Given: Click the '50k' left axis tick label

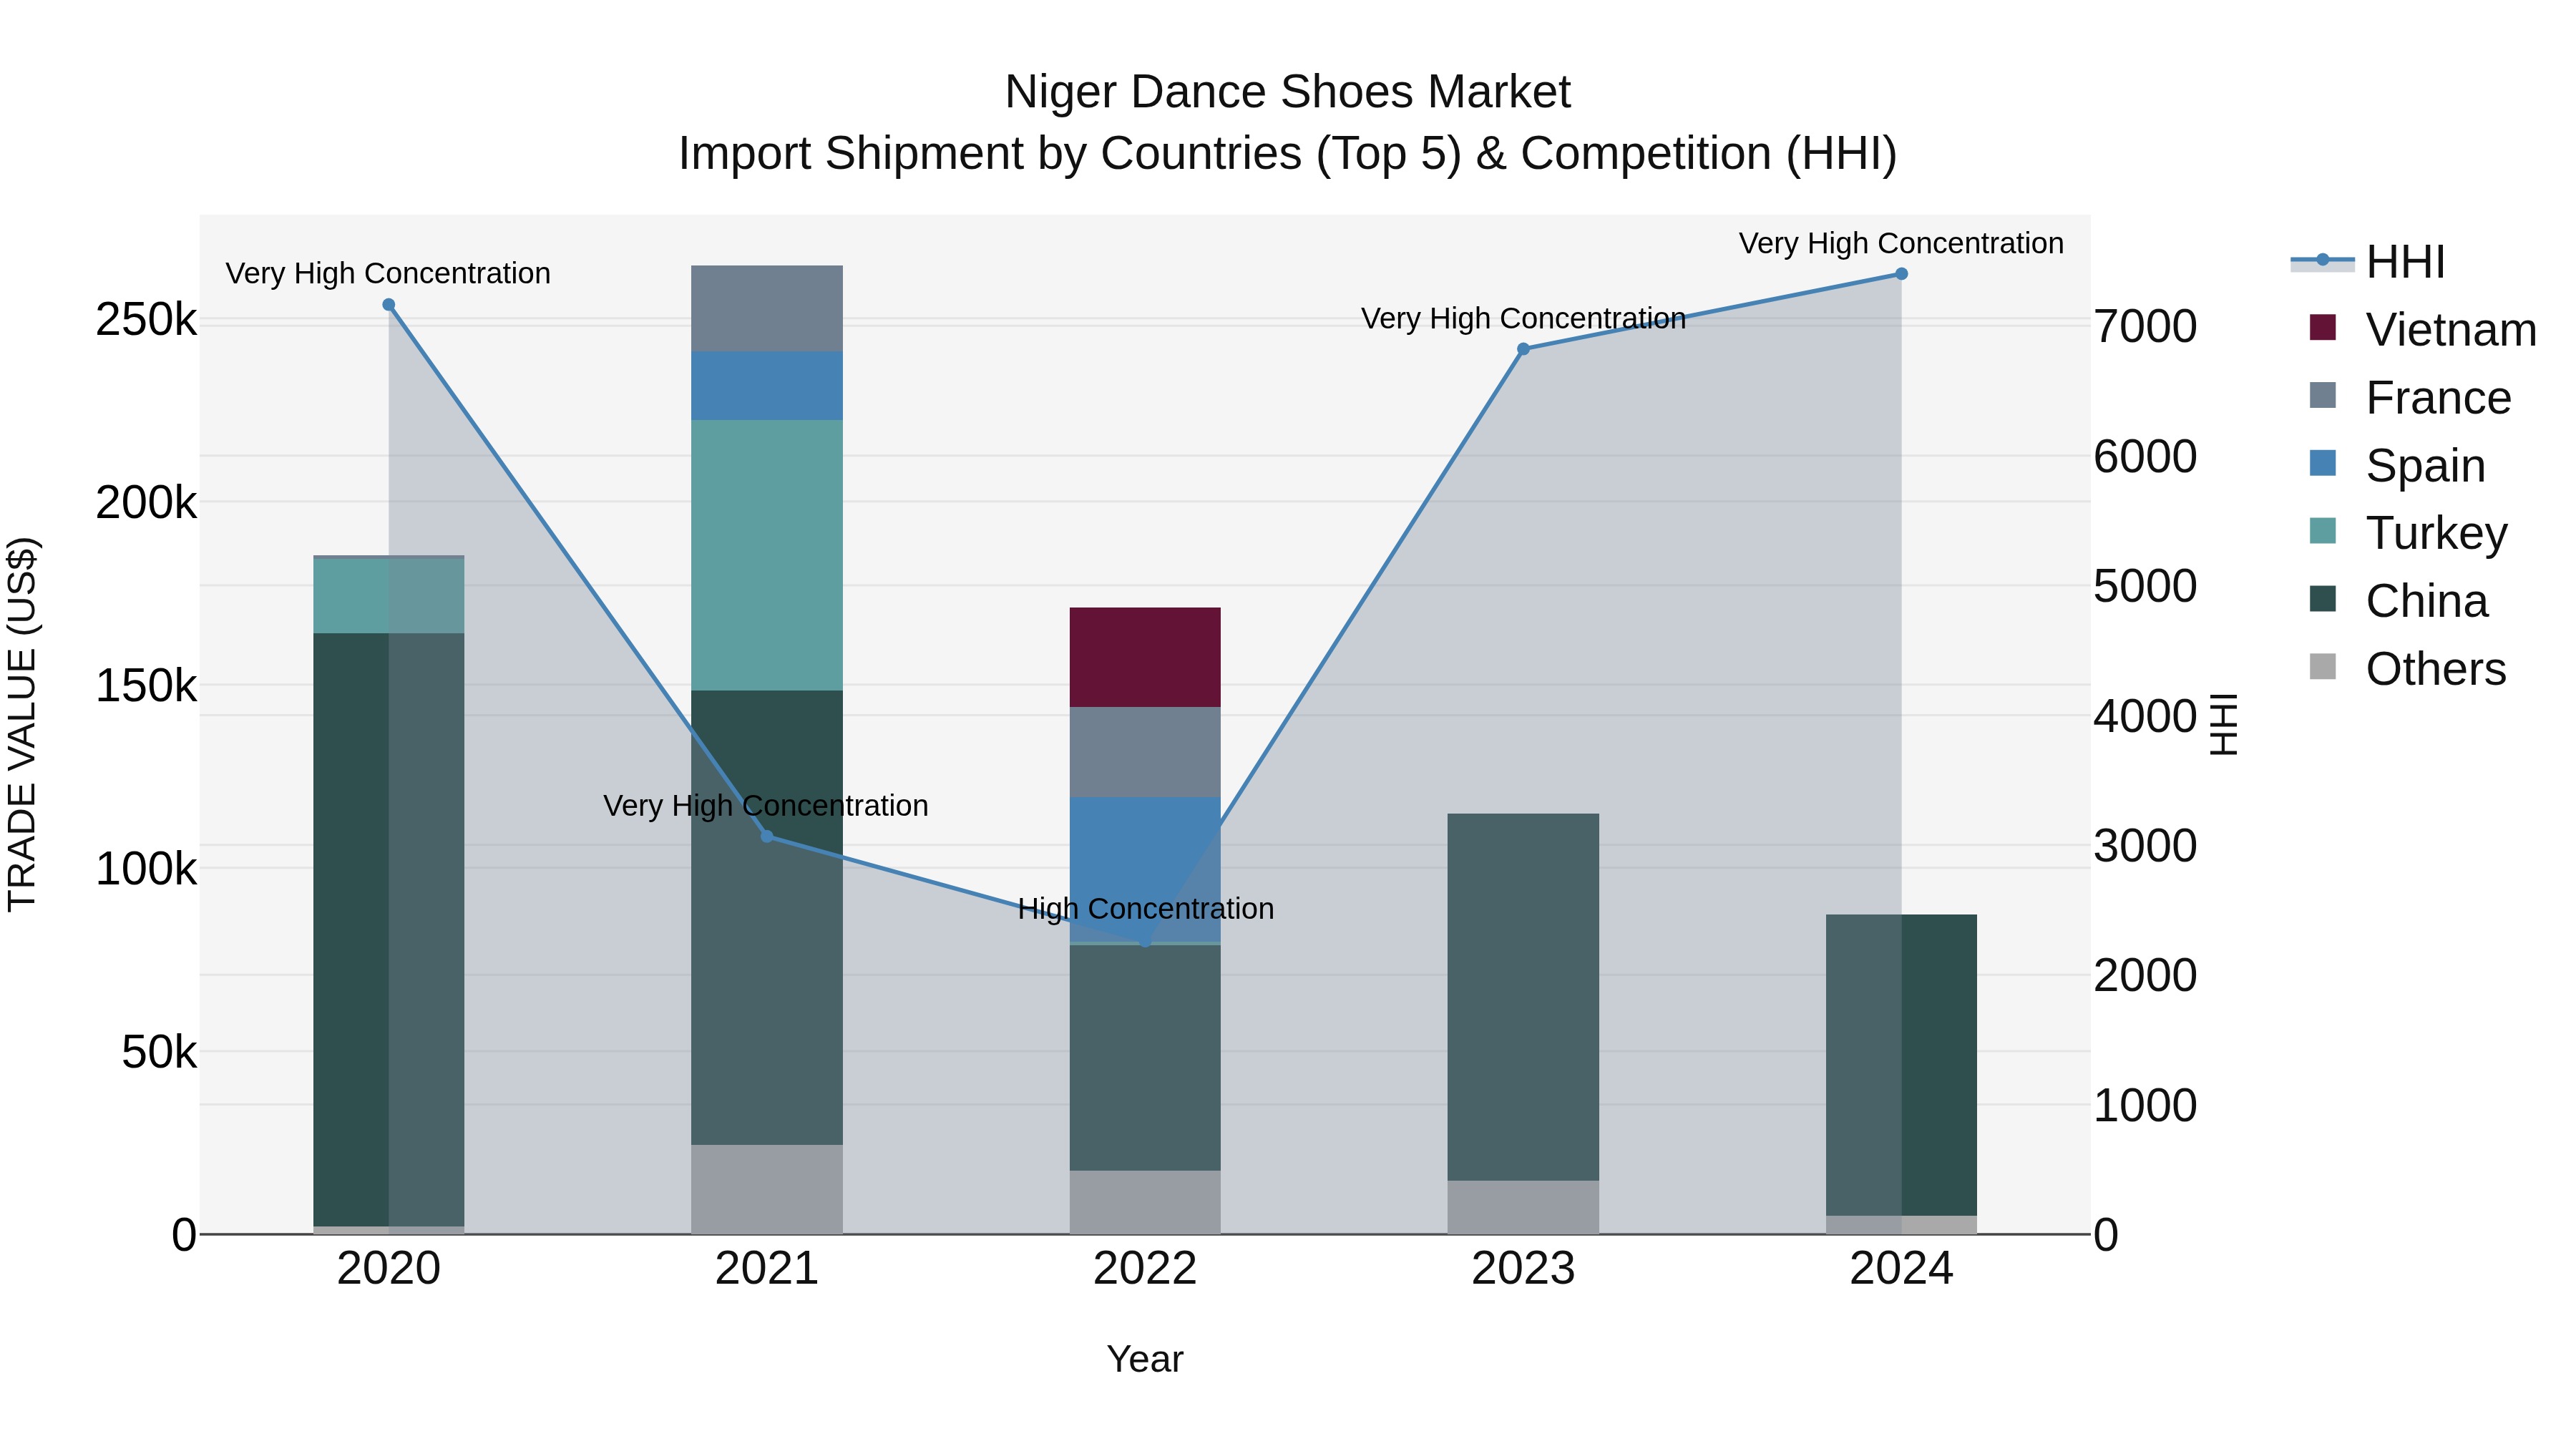Looking at the screenshot, I should pos(159,1052).
